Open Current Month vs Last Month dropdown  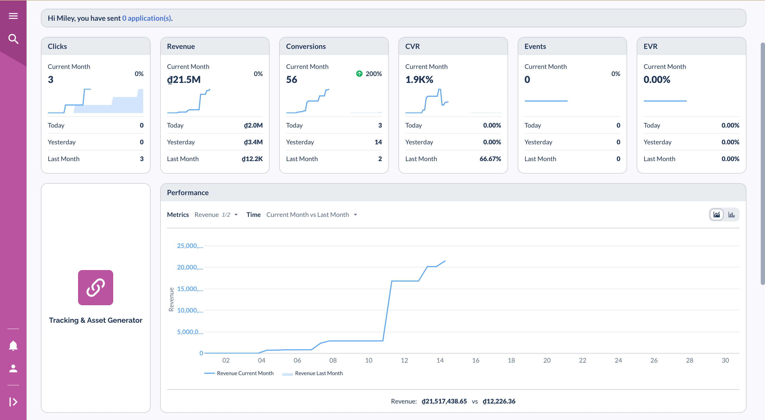pyautogui.click(x=307, y=215)
